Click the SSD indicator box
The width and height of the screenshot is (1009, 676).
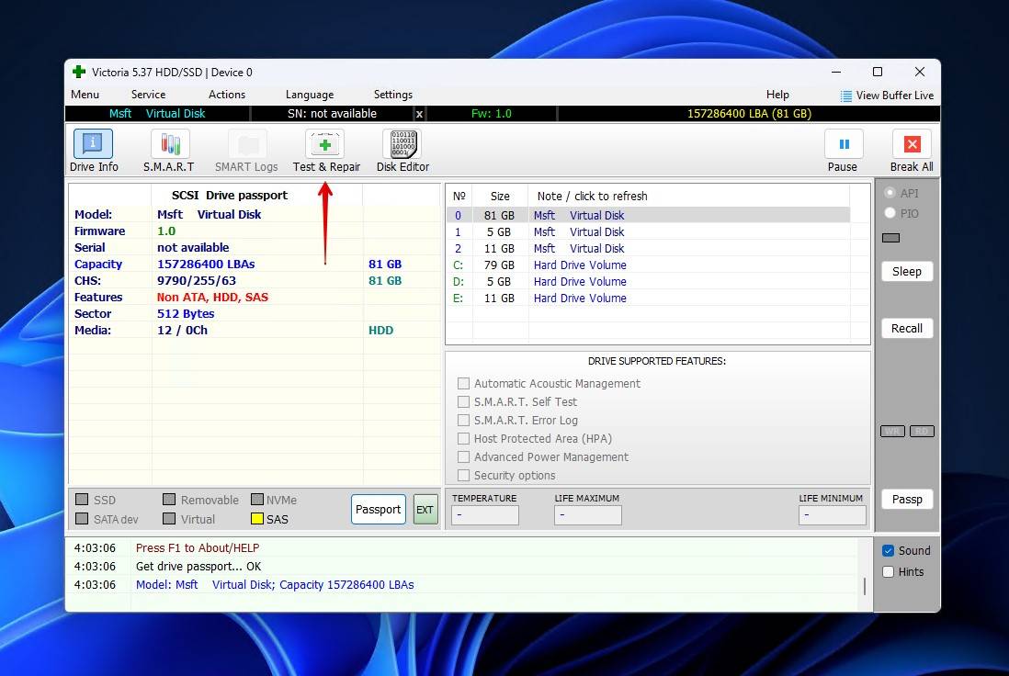(x=82, y=499)
